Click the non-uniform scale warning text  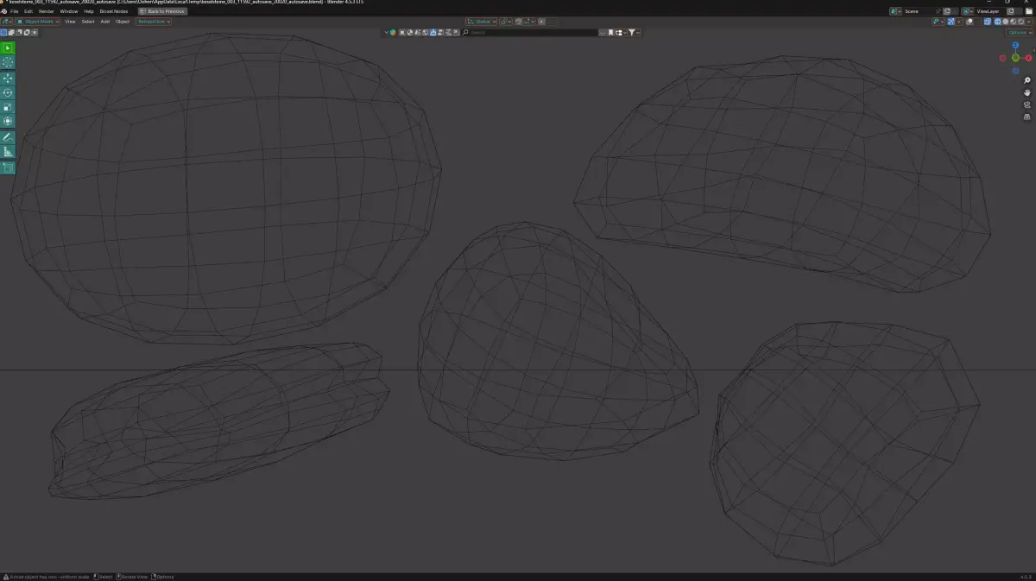(49, 577)
